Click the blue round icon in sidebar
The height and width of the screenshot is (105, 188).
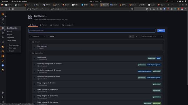(x=3, y=65)
